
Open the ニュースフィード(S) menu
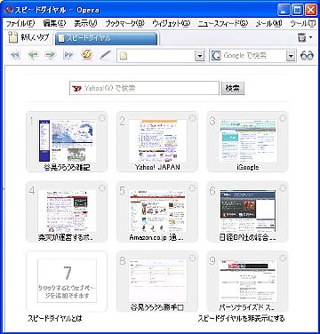223,23
